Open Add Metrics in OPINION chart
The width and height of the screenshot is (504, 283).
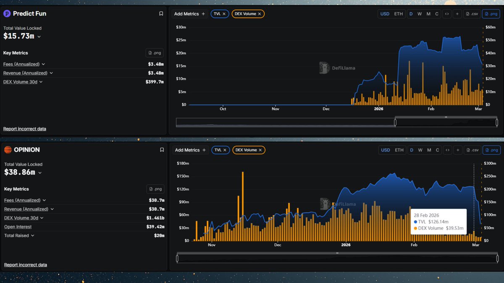[x=191, y=150]
